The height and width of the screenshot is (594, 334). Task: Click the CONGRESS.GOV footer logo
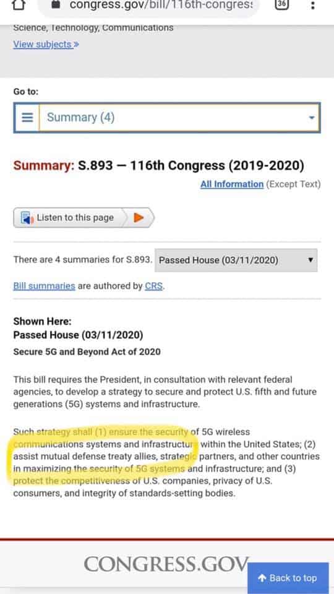pyautogui.click(x=166, y=565)
